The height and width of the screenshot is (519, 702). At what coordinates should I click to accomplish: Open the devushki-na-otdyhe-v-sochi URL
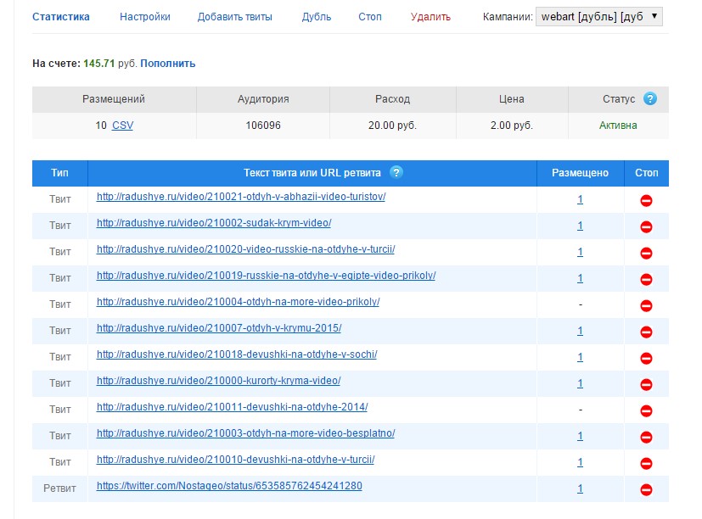pyautogui.click(x=237, y=354)
